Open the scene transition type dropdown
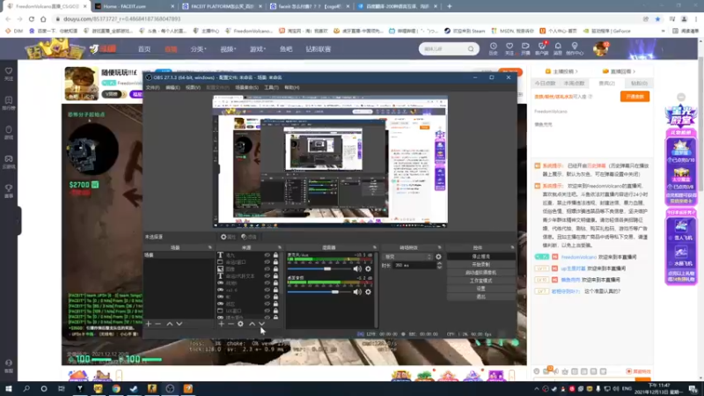This screenshot has width=704, height=396. [407, 257]
